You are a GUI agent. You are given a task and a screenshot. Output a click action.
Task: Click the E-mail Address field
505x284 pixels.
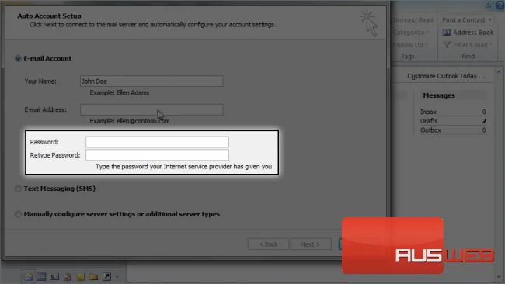coord(151,109)
